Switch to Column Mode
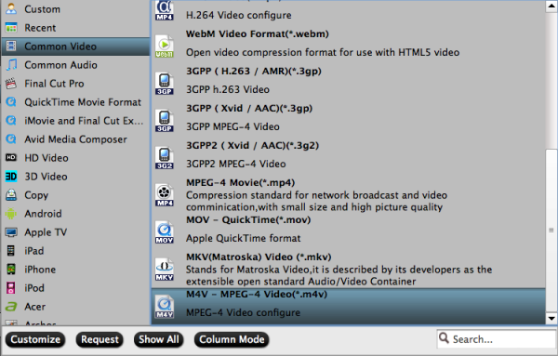Viewport: 558px width, 356px height. (x=232, y=339)
